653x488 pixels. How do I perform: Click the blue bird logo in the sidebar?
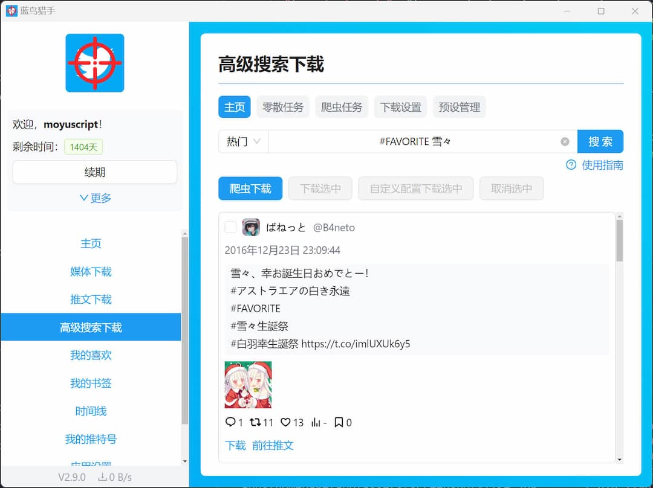click(x=94, y=63)
